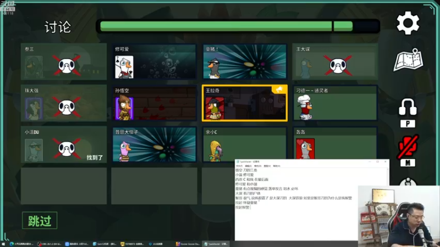Click the 讨论 discussion phase title
440x247 pixels.
(58, 27)
